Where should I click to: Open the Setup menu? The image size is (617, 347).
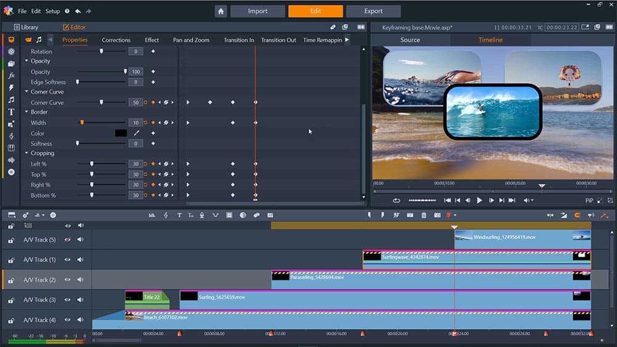coord(52,11)
